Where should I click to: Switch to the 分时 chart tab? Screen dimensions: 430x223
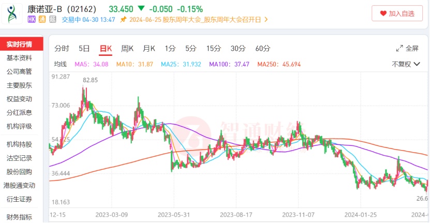[62, 49]
